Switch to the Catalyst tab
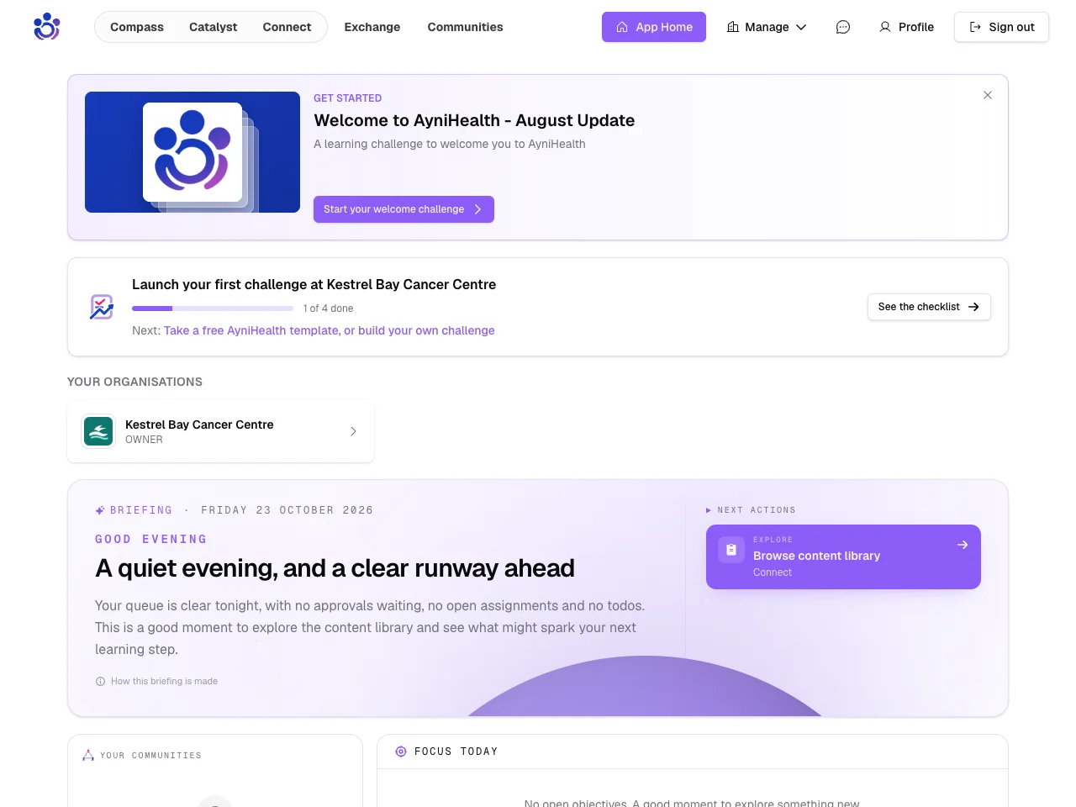1076x807 pixels. pyautogui.click(x=214, y=27)
